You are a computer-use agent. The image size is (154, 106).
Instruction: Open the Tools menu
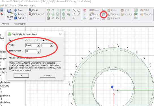pos(13,5)
